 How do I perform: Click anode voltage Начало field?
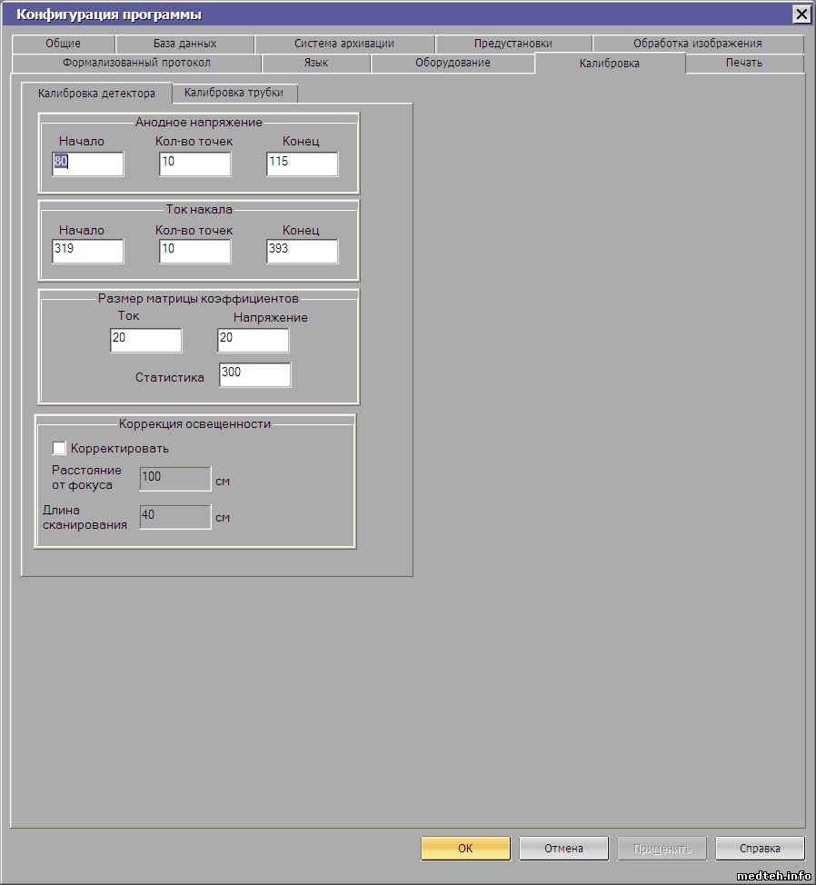(88, 164)
